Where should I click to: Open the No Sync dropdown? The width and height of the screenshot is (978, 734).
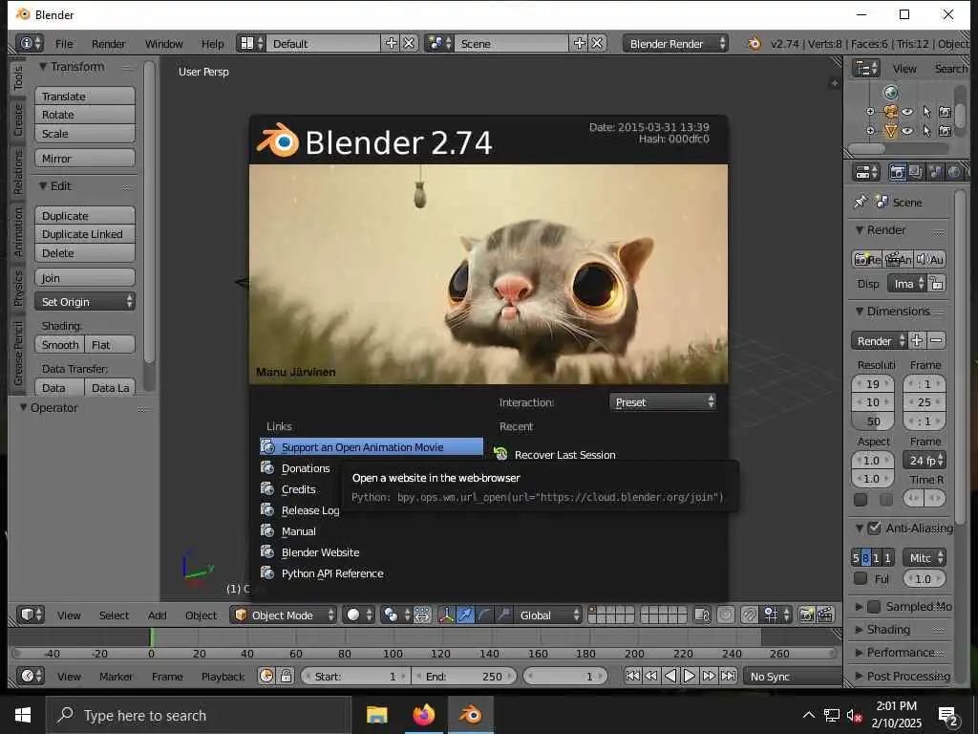click(x=792, y=676)
